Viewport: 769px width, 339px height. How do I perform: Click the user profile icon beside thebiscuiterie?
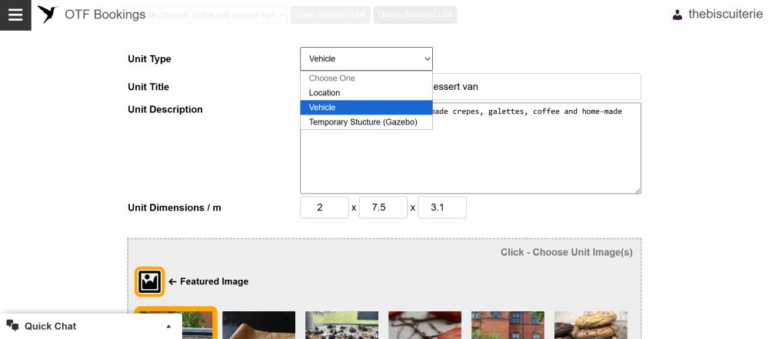click(x=677, y=15)
